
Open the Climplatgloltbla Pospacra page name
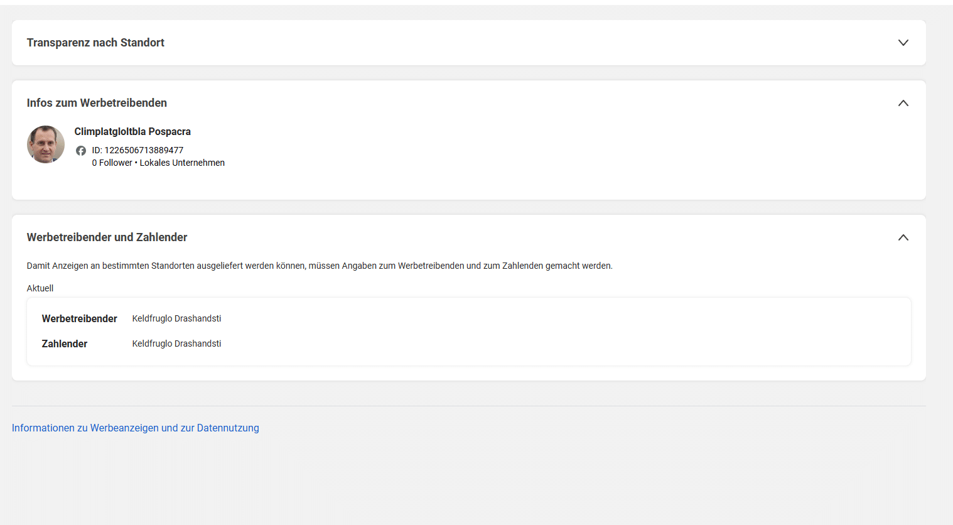(132, 131)
